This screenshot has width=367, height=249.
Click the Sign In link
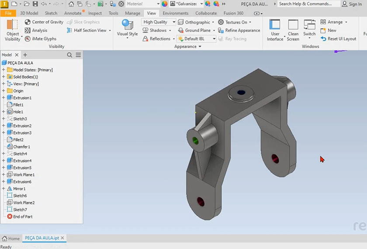click(355, 4)
